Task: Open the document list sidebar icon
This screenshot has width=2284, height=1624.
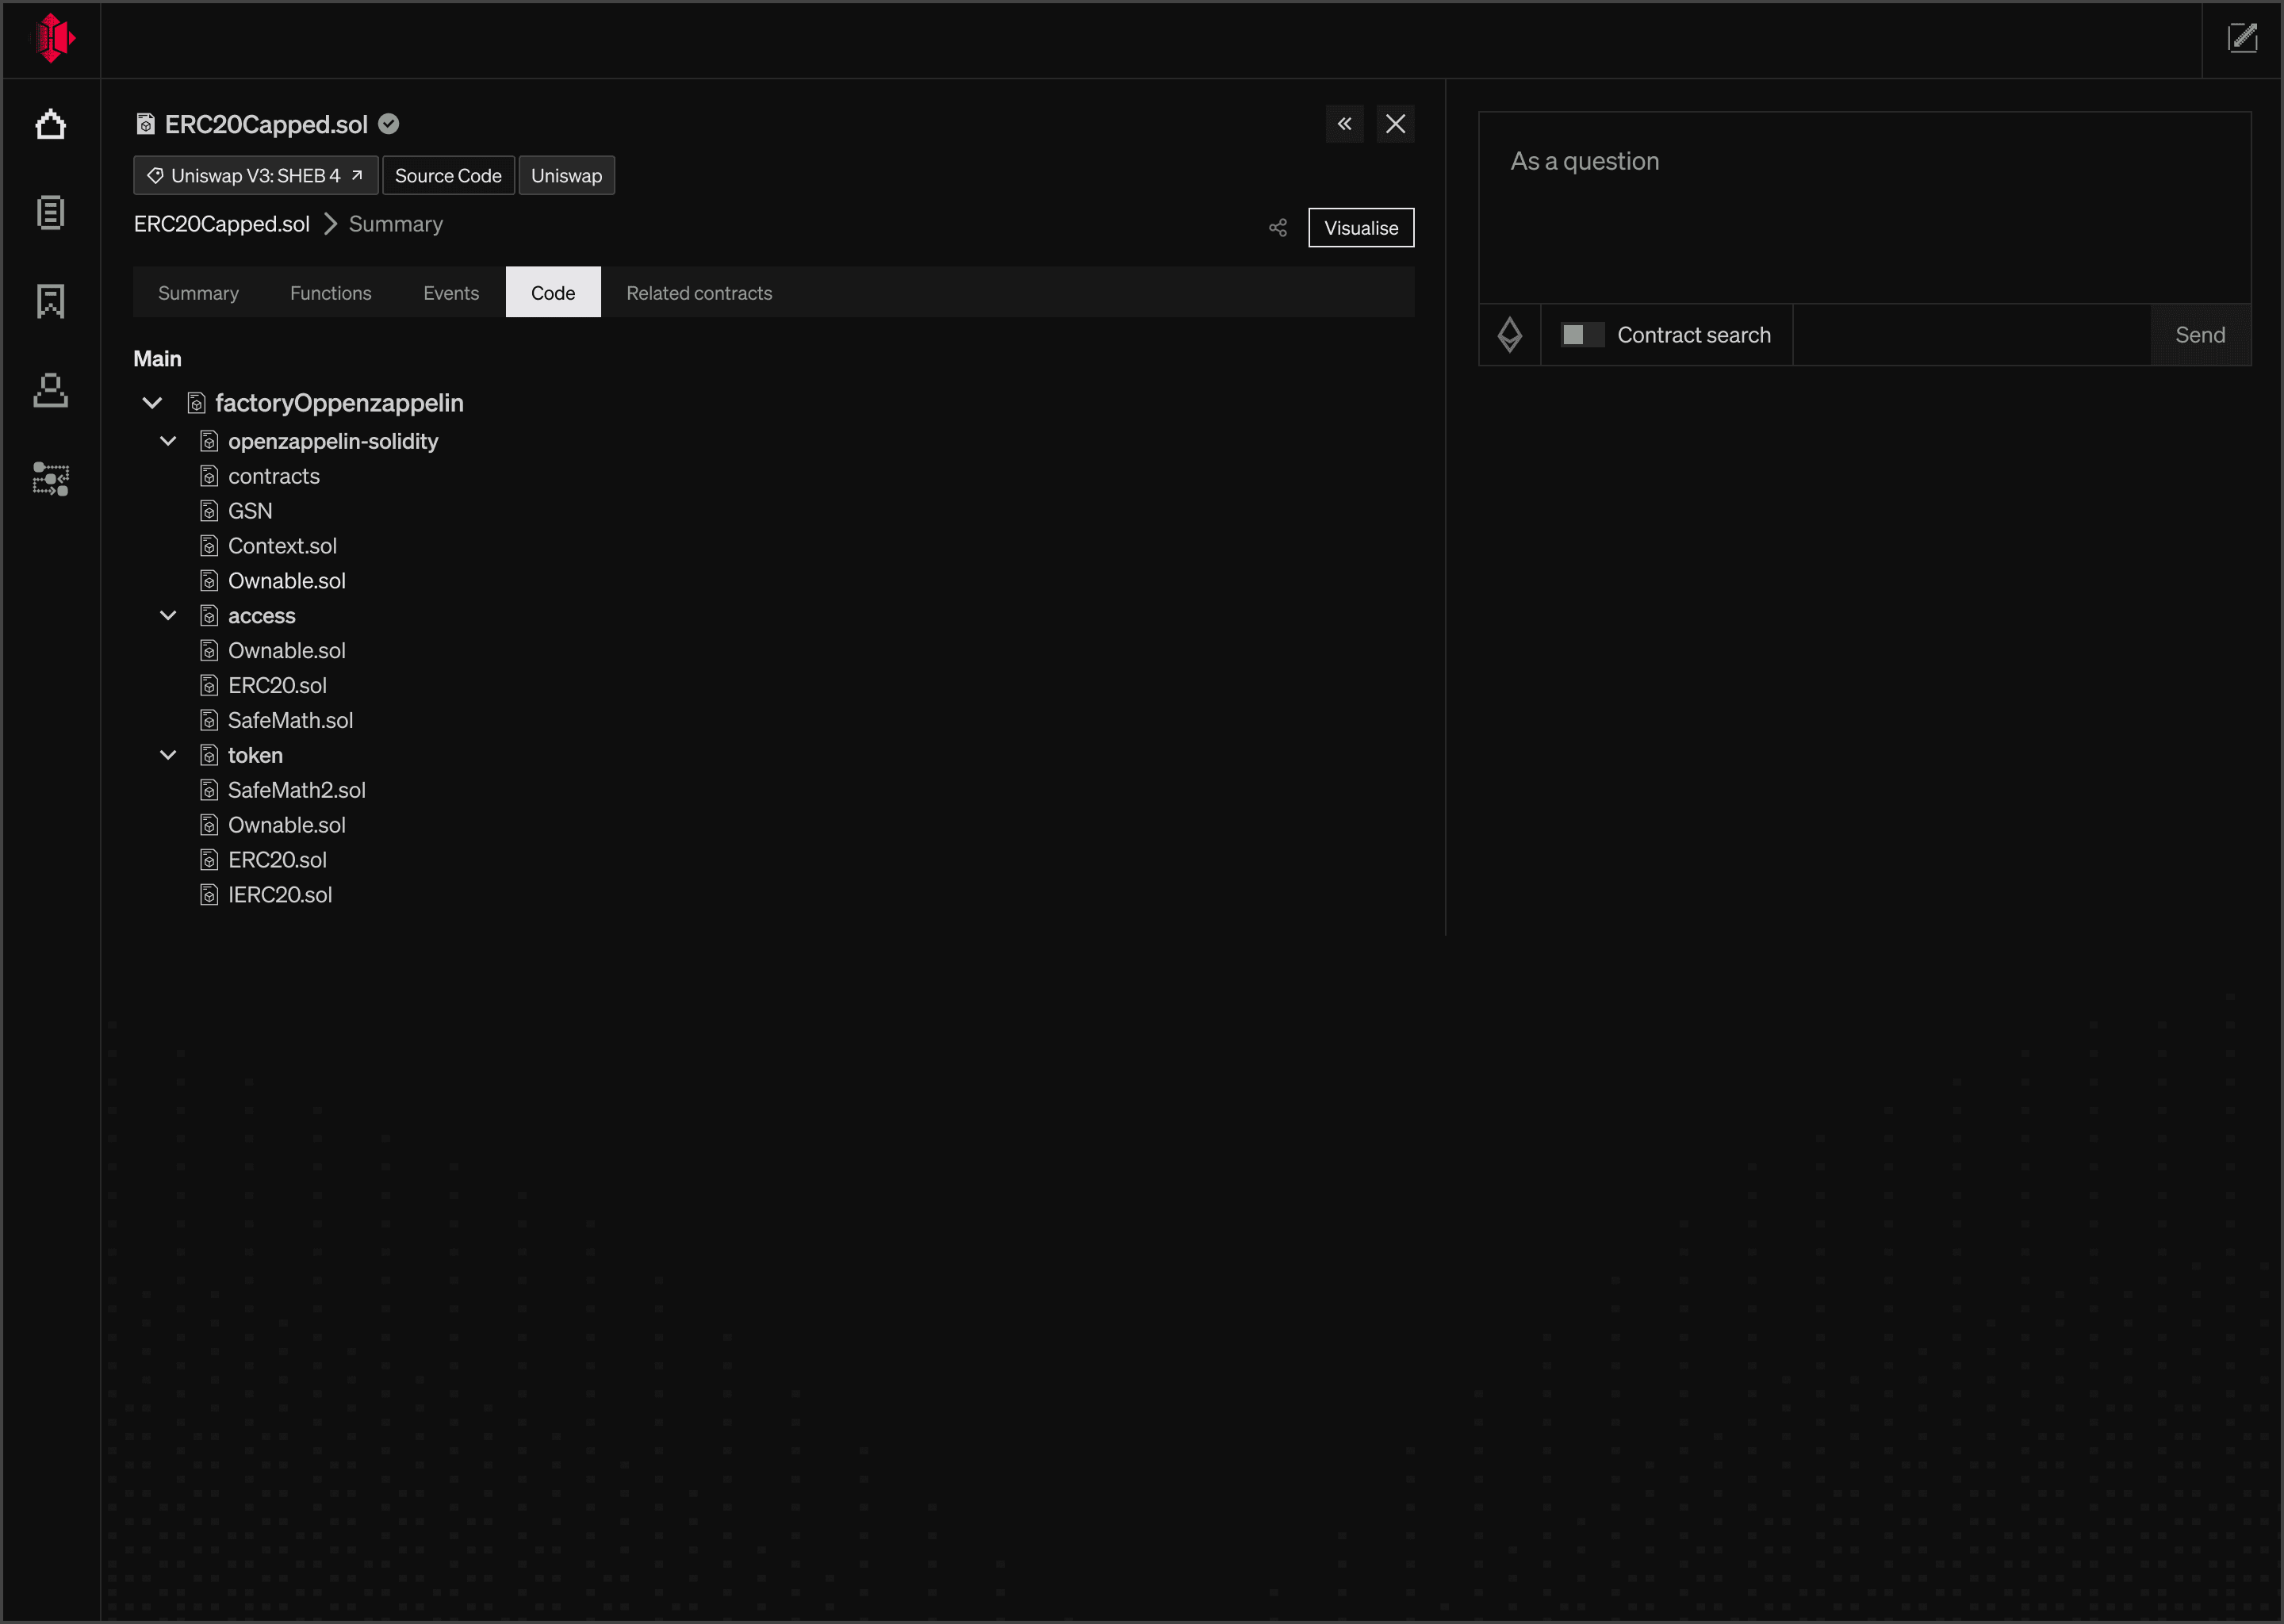Action: (50, 212)
